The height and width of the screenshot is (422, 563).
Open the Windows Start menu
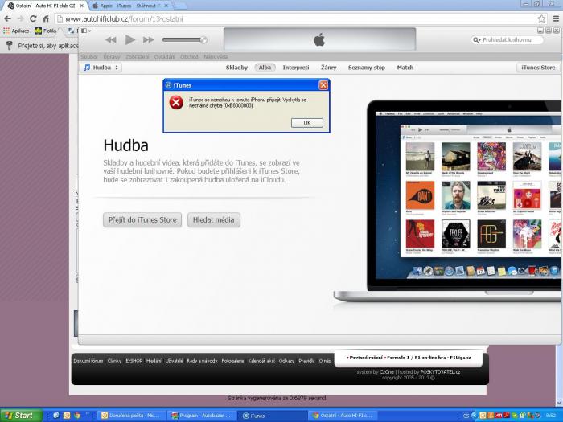[x=19, y=415]
